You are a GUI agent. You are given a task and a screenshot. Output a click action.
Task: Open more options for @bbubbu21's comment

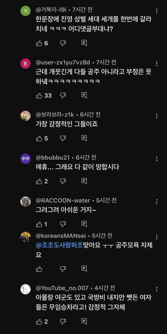tap(157, 159)
